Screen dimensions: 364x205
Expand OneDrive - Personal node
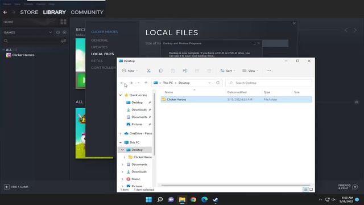coord(121,133)
